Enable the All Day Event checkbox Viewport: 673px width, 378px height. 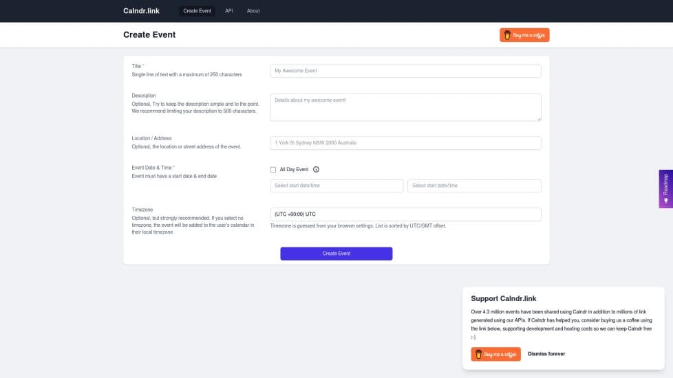coord(273,170)
